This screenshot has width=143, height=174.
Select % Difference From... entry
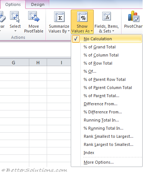(107, 112)
